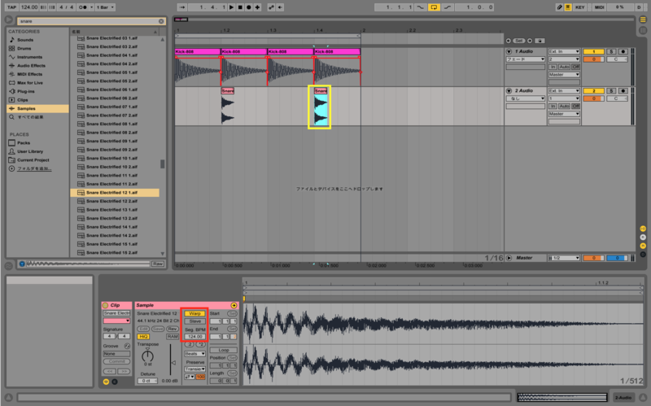
Task: Click the Raw preview button
Action: 158,264
